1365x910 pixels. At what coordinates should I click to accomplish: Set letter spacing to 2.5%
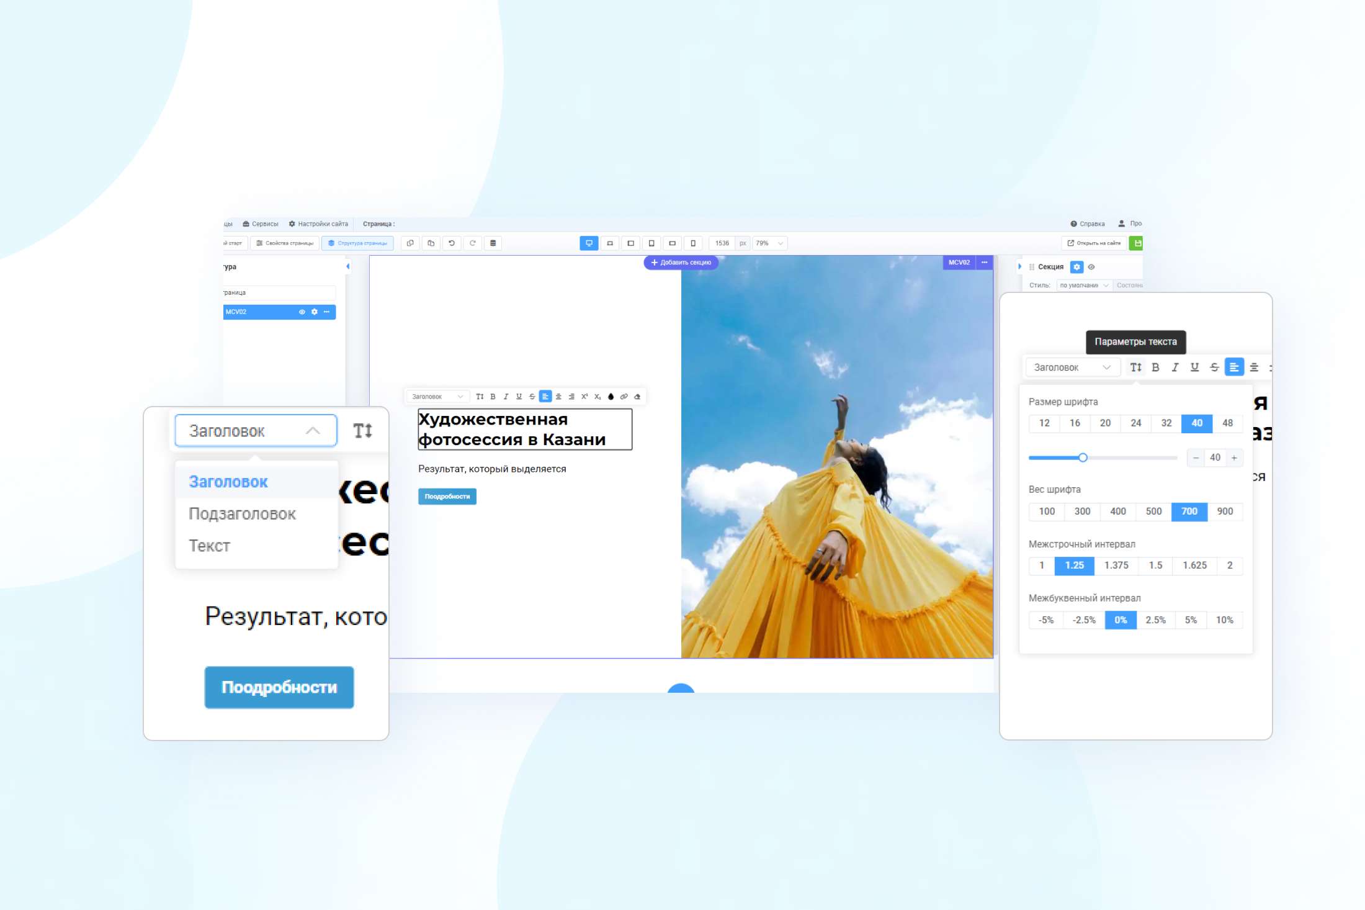(x=1155, y=620)
